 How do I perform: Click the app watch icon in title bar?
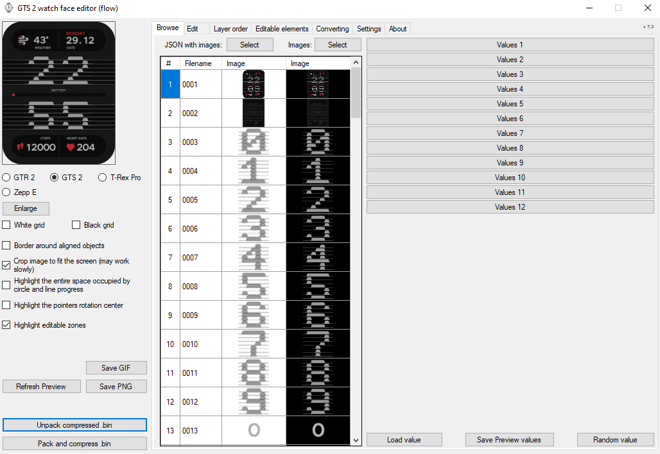pyautogui.click(x=8, y=8)
